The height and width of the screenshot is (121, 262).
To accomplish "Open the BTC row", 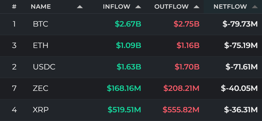I will [131, 24].
